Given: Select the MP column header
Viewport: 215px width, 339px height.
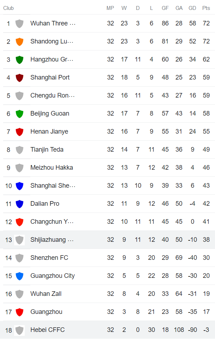Looking at the screenshot, I should (x=110, y=8).
